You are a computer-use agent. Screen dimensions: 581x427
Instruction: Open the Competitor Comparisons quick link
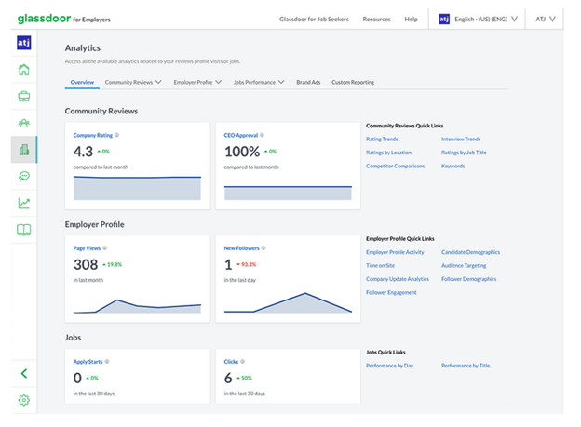[396, 166]
